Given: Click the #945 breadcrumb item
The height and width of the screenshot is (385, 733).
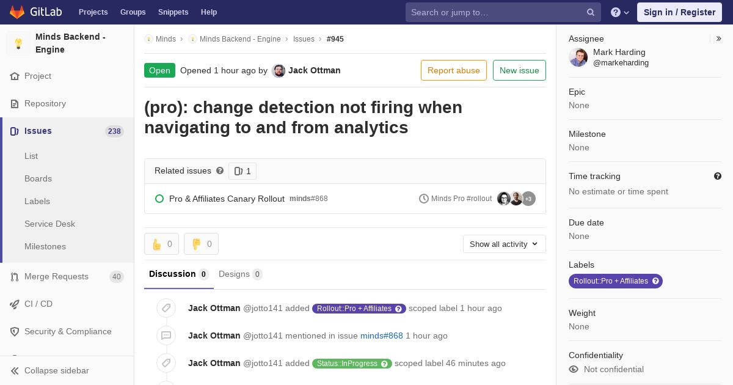Looking at the screenshot, I should 335,39.
